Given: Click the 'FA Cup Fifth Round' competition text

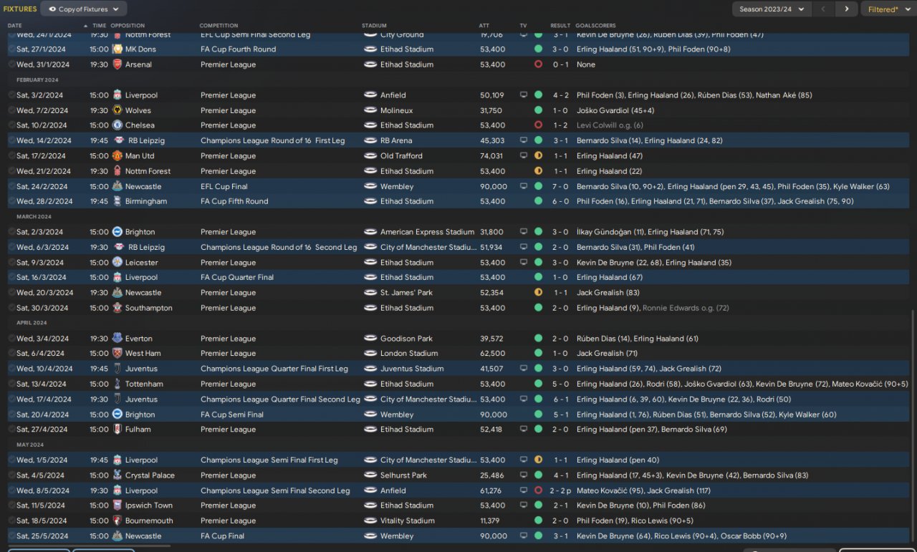Looking at the screenshot, I should pos(234,202).
